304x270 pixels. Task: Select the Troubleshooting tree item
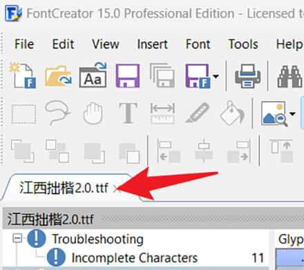[x=97, y=239]
